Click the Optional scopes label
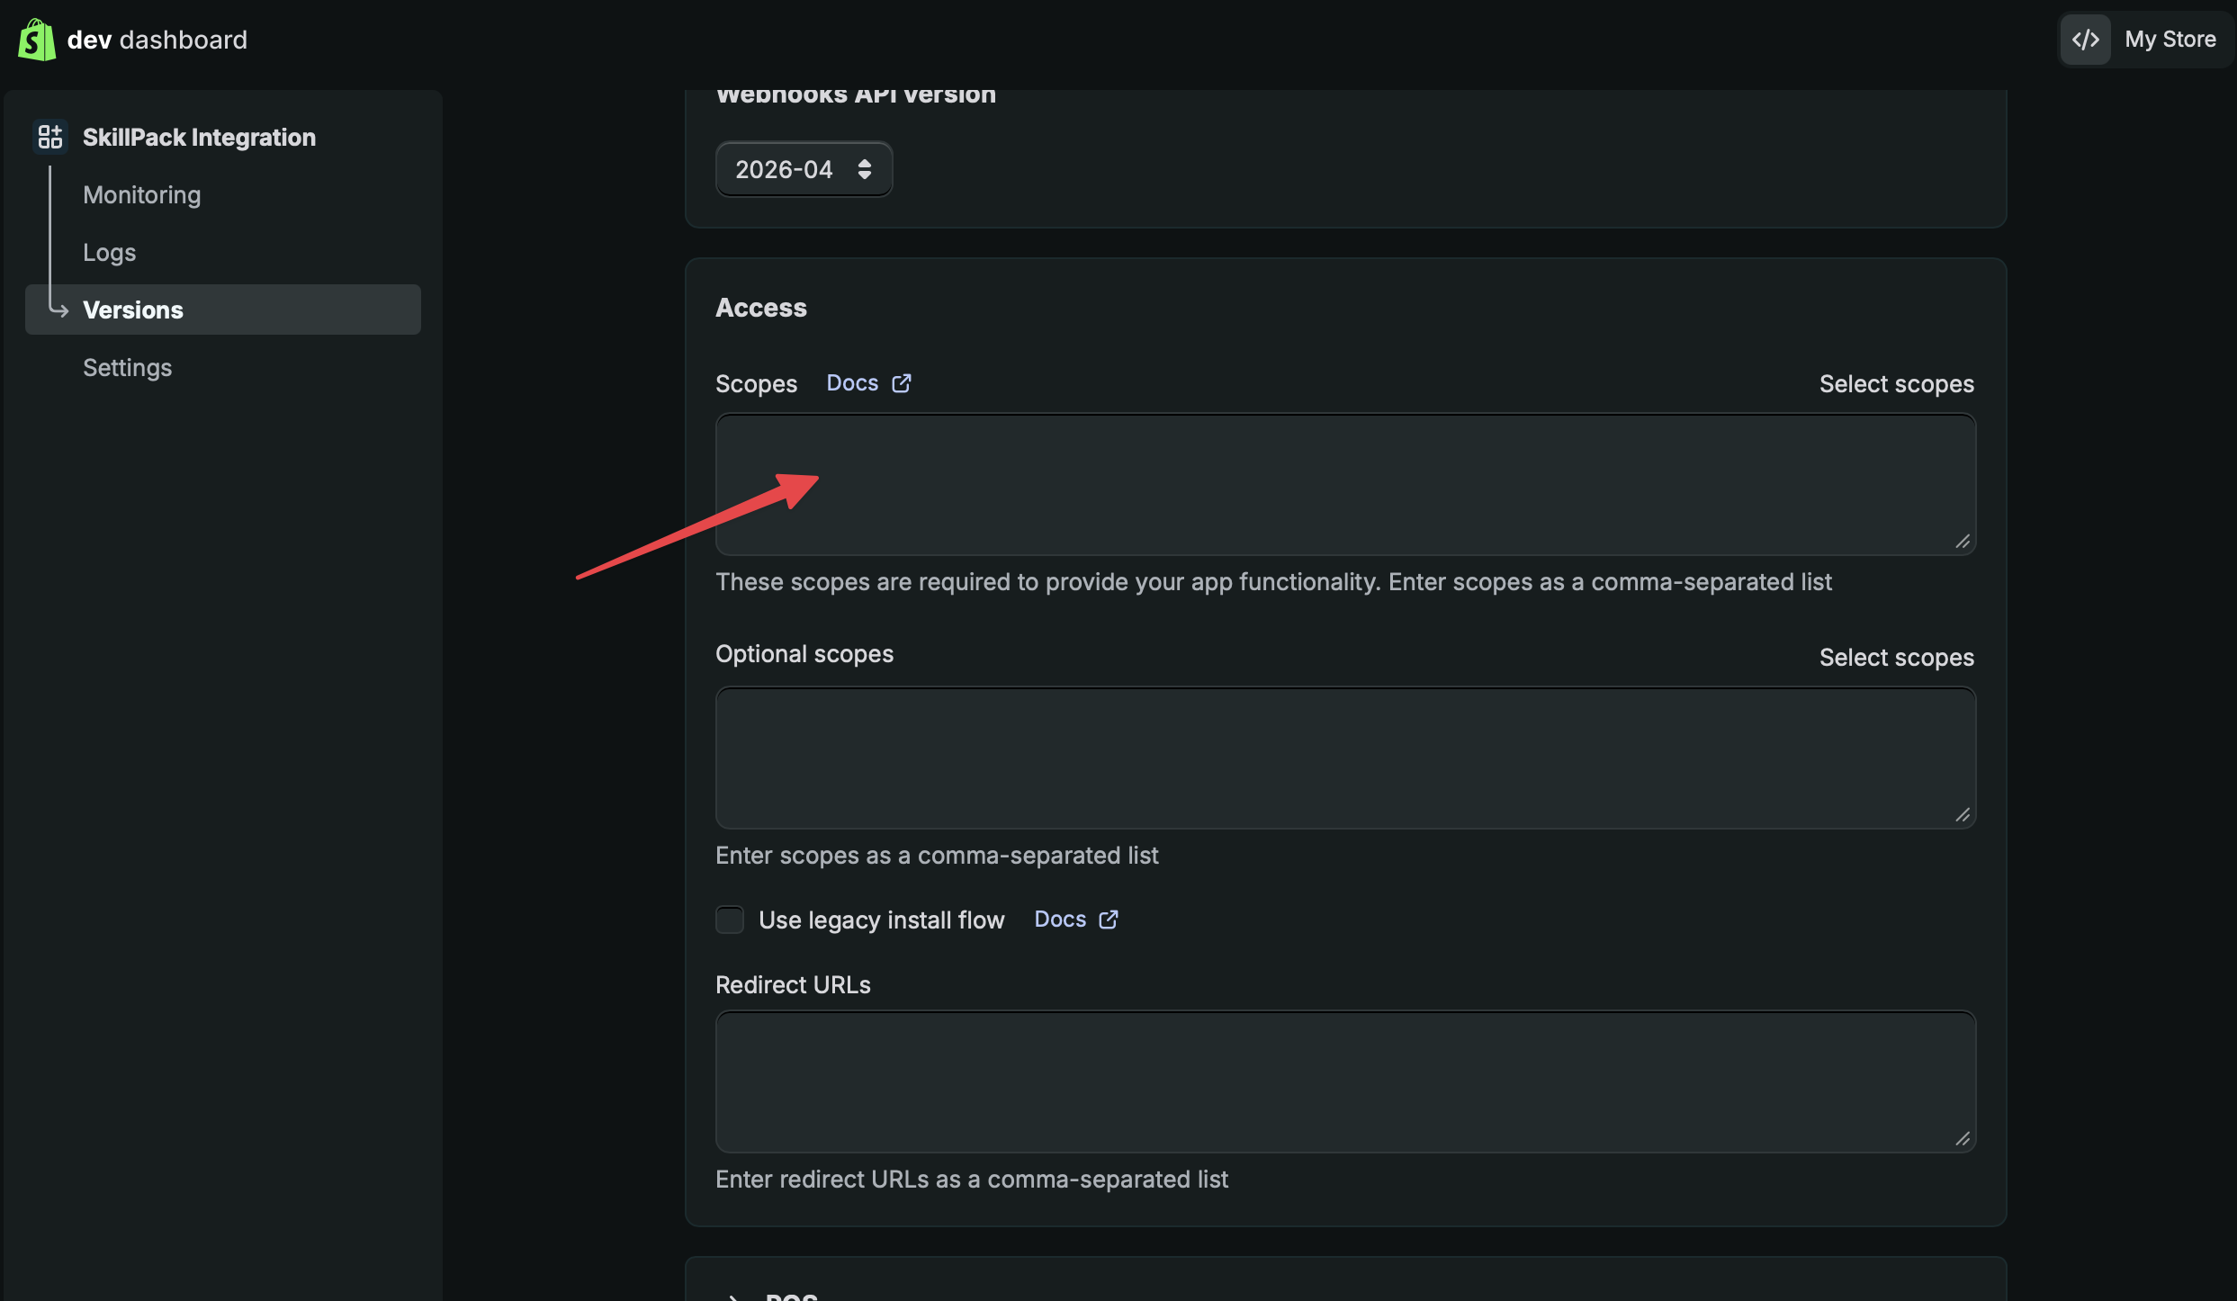Screen dimensions: 2237x1301 (804, 654)
